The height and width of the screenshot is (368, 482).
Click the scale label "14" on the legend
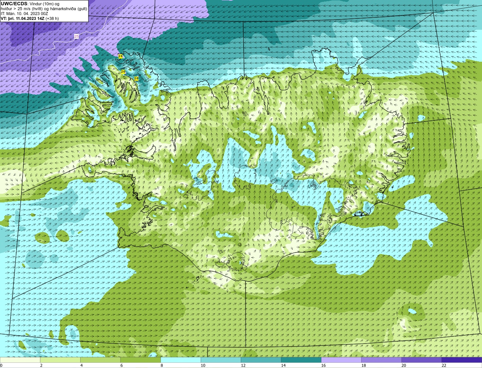click(283, 365)
